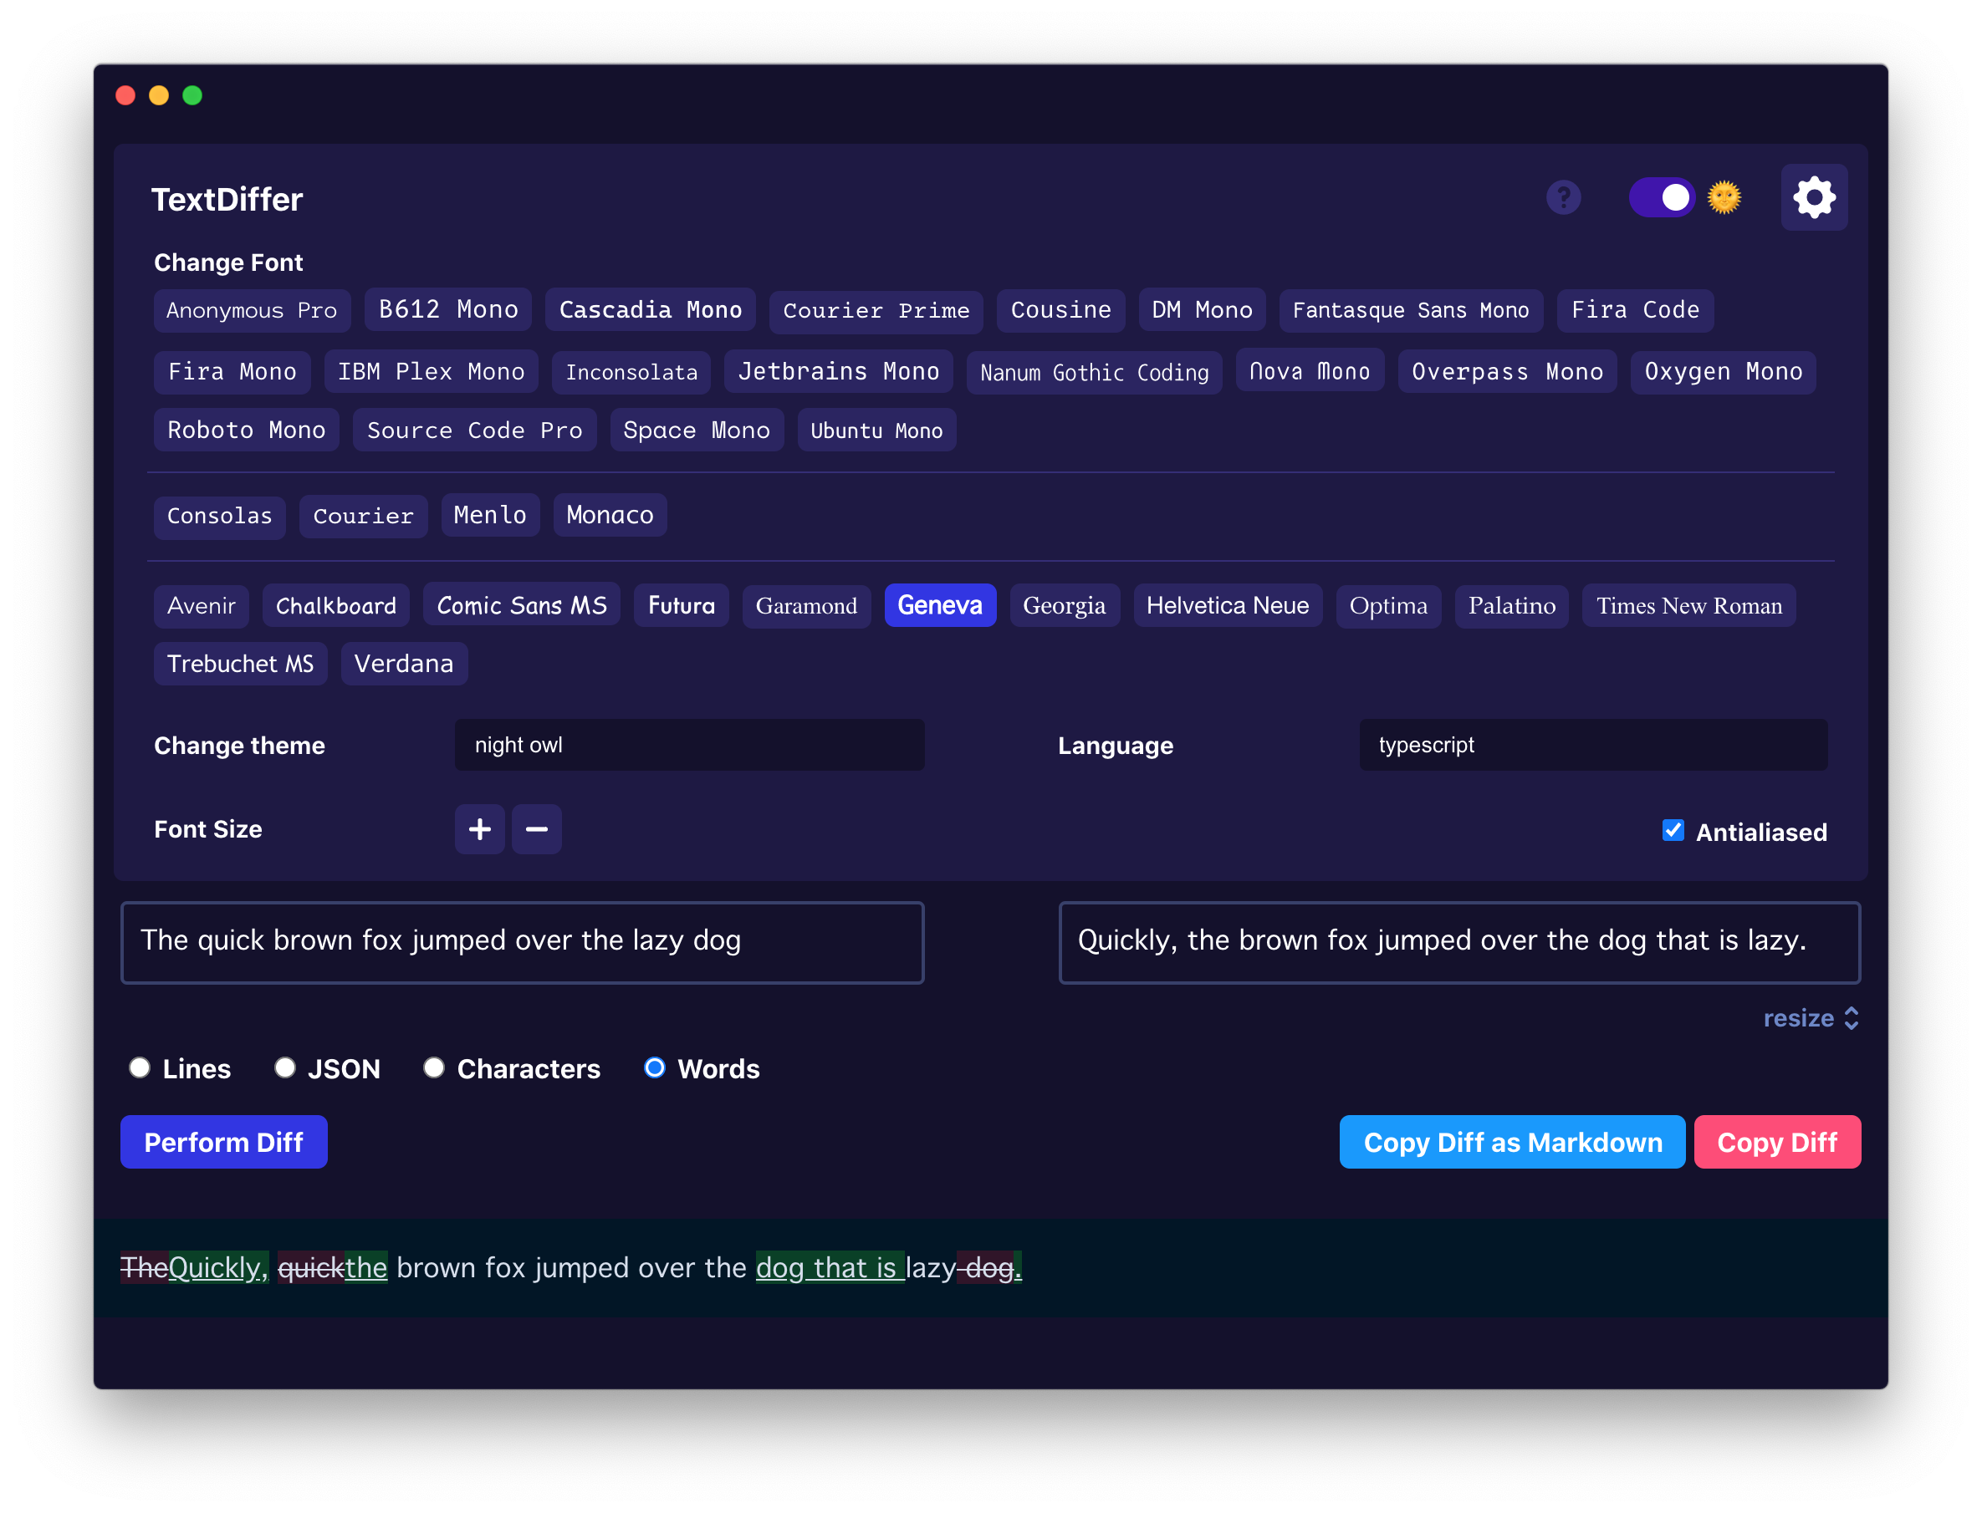1982x1513 pixels.
Task: Click the left text input area
Action: click(x=523, y=941)
